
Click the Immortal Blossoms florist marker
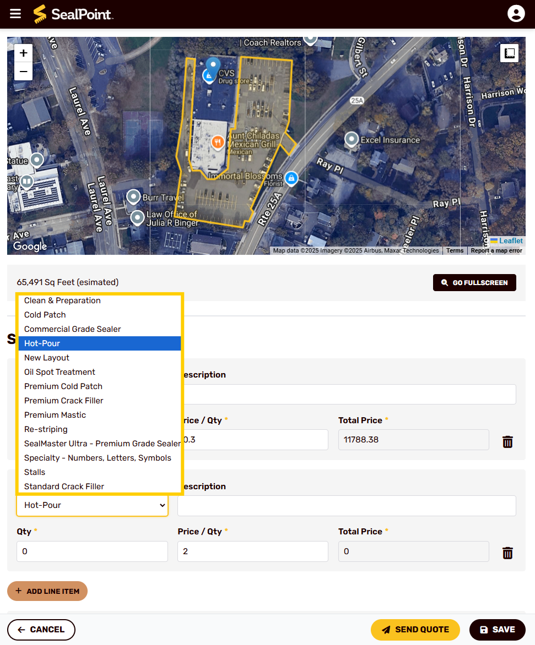tap(291, 178)
